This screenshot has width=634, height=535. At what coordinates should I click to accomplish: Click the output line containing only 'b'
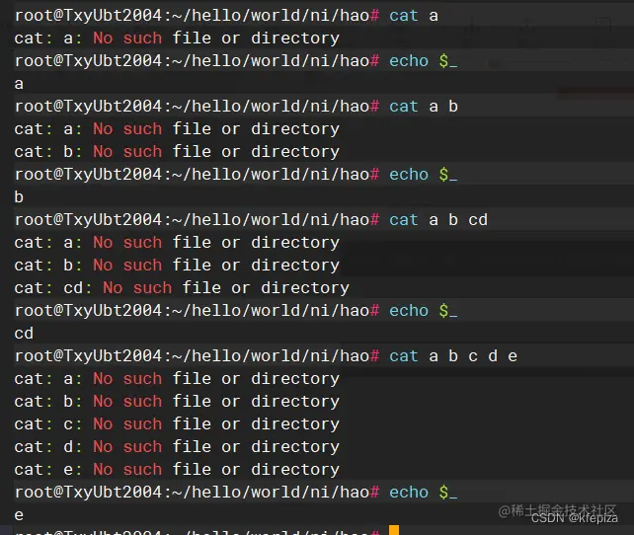[19, 197]
